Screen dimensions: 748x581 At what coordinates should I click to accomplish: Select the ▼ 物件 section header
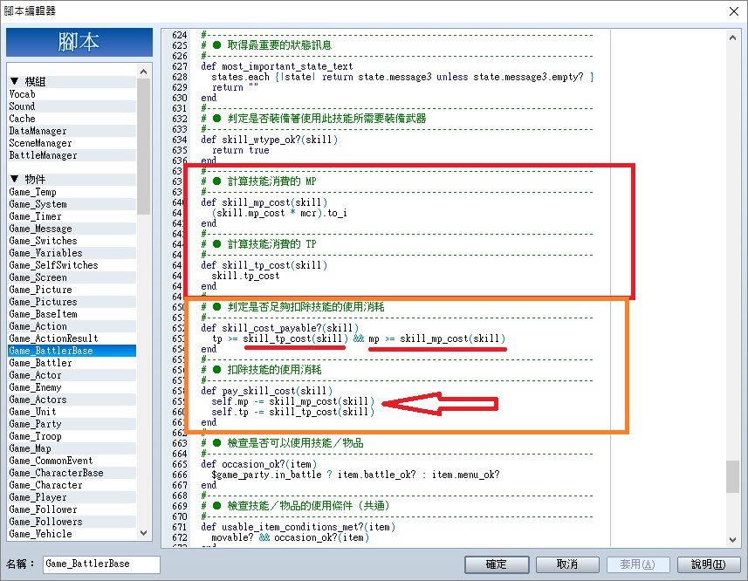(x=72, y=179)
